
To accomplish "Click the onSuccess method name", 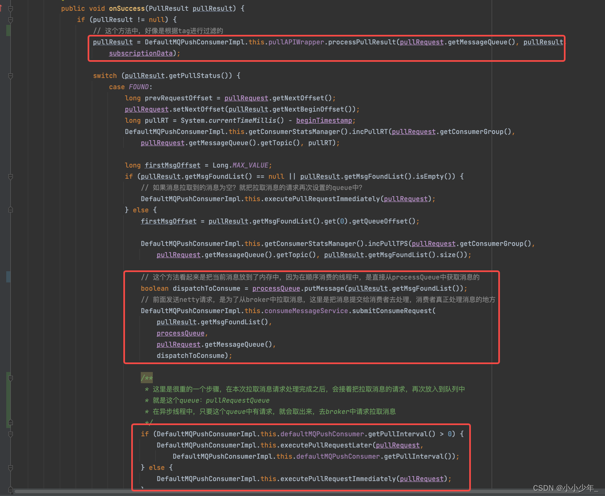I will click(x=127, y=8).
